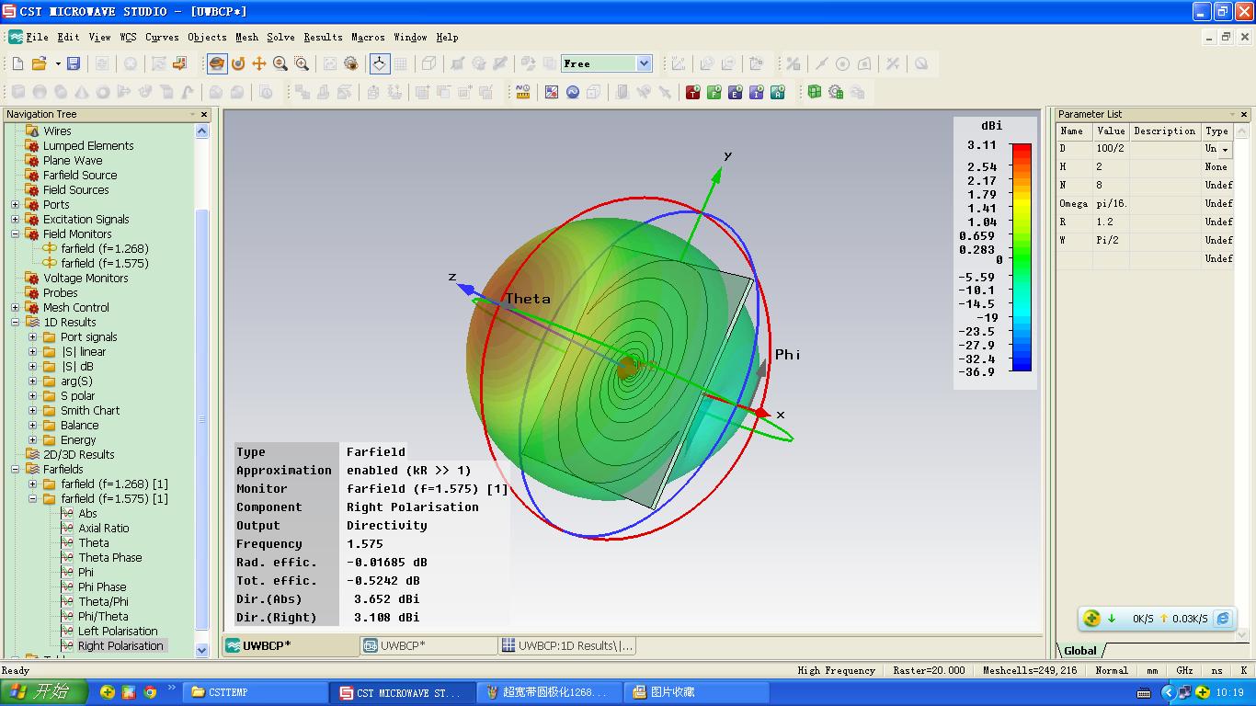Click navigation tree scrollbar down arrow
Screen dimensions: 1256x706
click(x=202, y=650)
